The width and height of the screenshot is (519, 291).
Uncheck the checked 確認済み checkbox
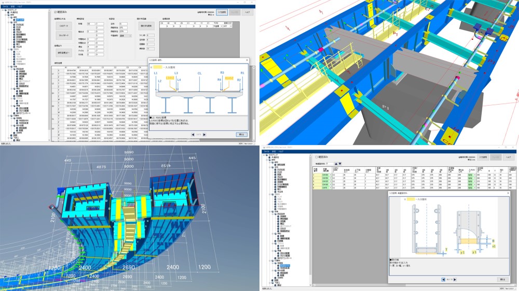pos(56,12)
